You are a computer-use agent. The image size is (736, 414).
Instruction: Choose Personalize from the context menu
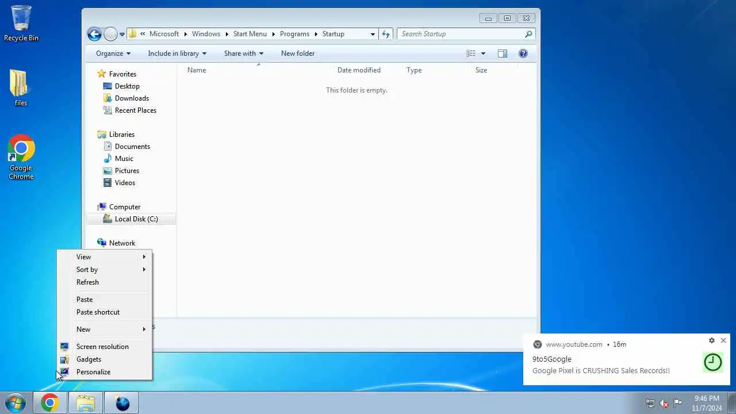click(x=105, y=372)
